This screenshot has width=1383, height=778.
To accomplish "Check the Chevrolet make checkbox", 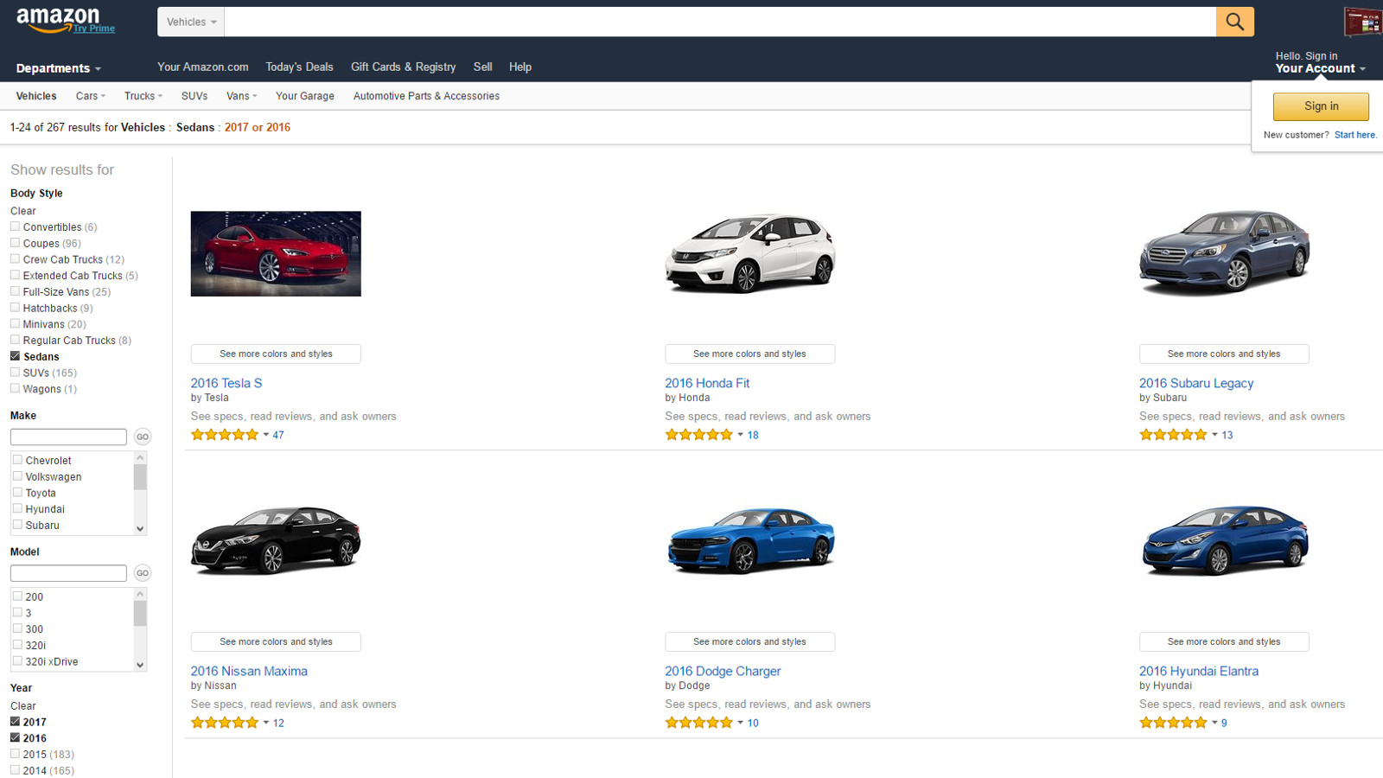I will tap(17, 460).
